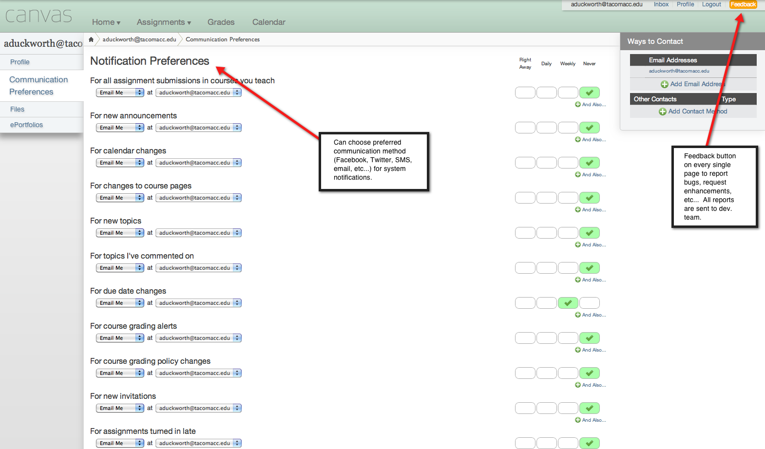Open email address dropdown for calendar changes
Viewport: 765px width, 449px height.
(198, 163)
